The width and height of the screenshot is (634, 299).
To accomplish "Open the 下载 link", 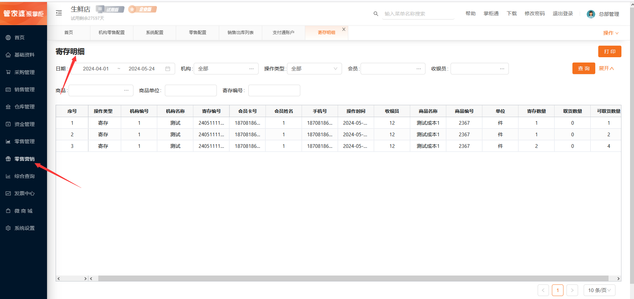I will (x=512, y=14).
